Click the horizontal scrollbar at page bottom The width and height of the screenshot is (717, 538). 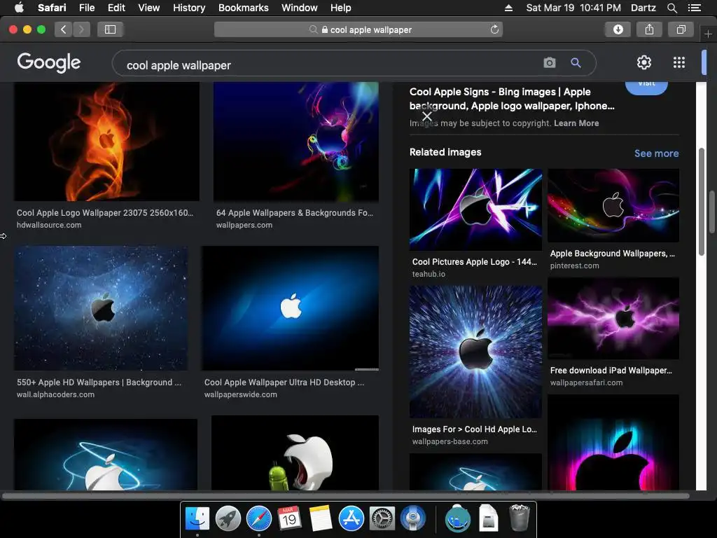[x=346, y=496]
